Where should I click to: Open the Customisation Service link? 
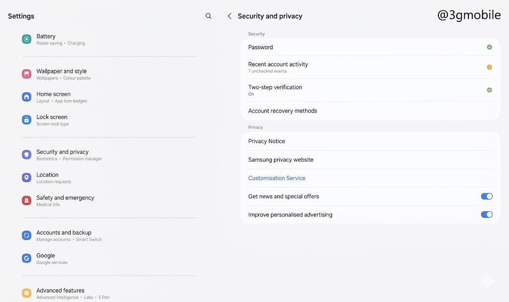(x=277, y=178)
